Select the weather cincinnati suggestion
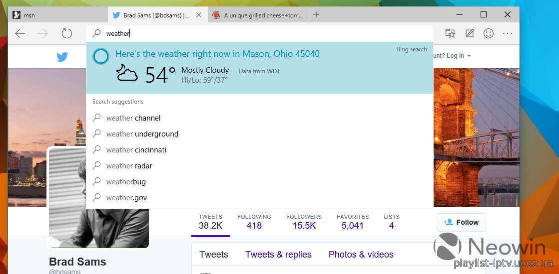The width and height of the screenshot is (559, 274). [260, 150]
